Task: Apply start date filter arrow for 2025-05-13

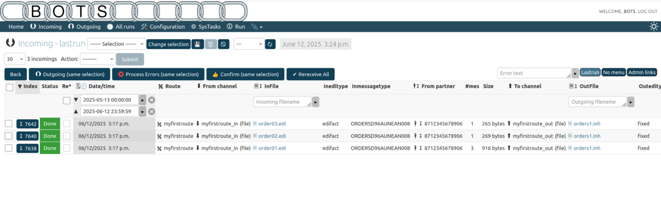Action: 142,100
